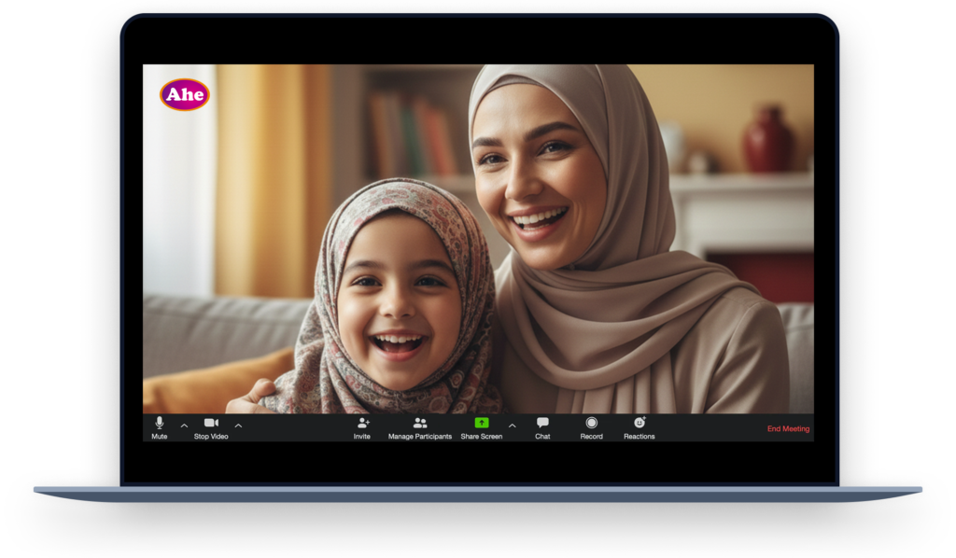Image resolution: width=956 pixels, height=558 pixels.
Task: Expand video options arrow beside Stop Video
Action: tap(238, 426)
